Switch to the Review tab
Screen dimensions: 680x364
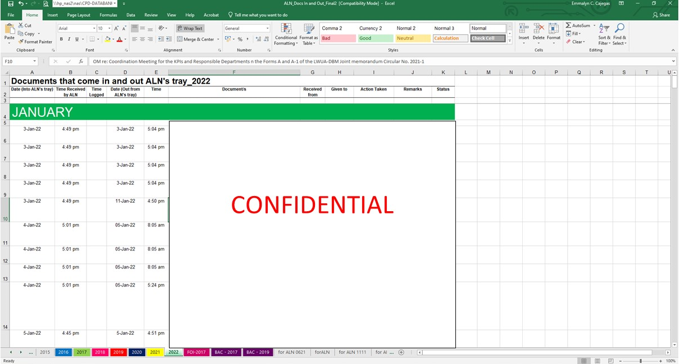pyautogui.click(x=151, y=15)
